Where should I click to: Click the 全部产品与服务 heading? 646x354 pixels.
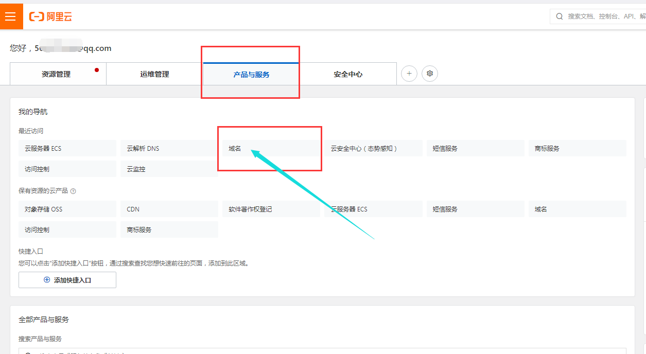tap(44, 320)
